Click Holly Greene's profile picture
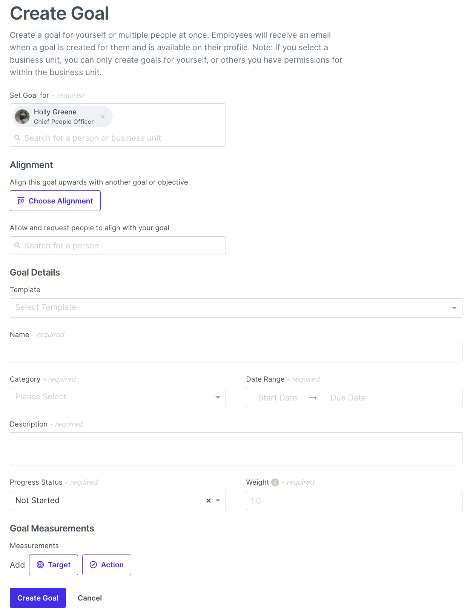Image resolution: width=470 pixels, height=613 pixels. tap(22, 117)
